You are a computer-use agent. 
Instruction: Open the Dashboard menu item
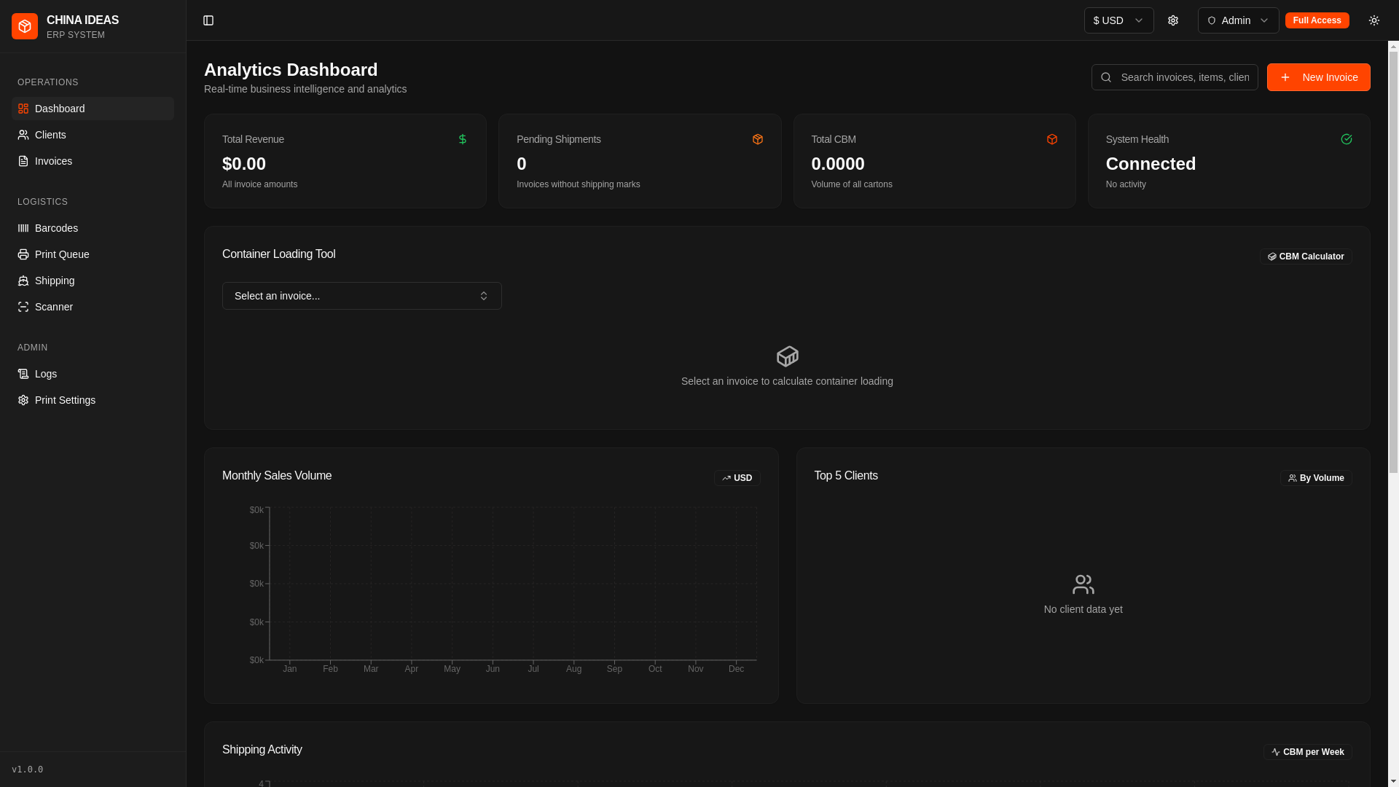(93, 109)
